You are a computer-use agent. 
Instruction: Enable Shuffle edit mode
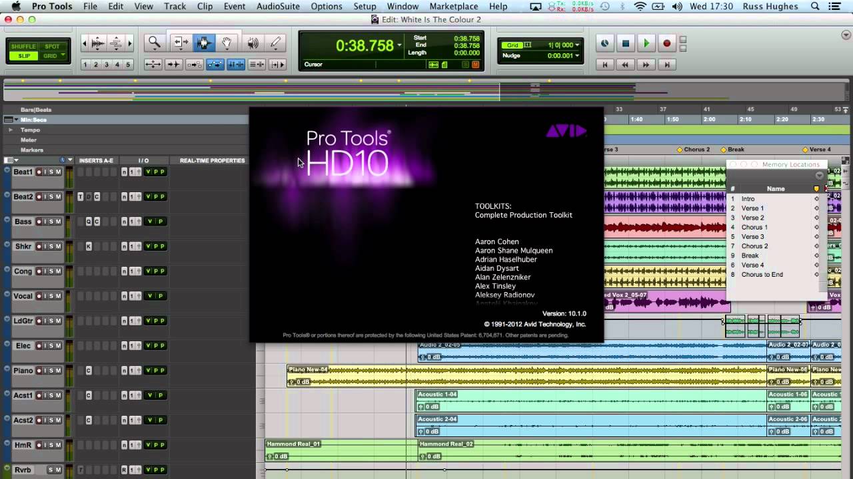(23, 47)
